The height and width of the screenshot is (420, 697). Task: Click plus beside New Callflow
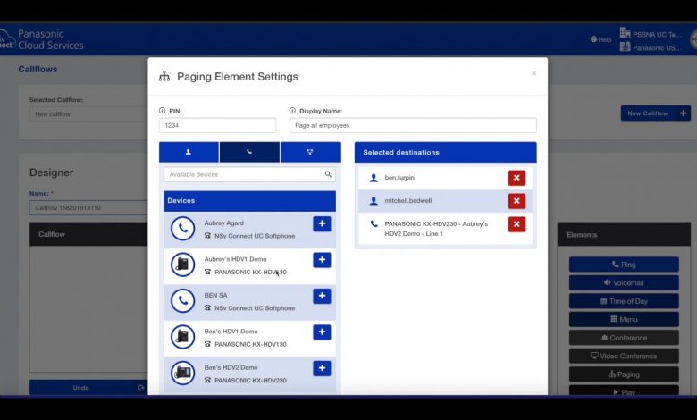(684, 113)
